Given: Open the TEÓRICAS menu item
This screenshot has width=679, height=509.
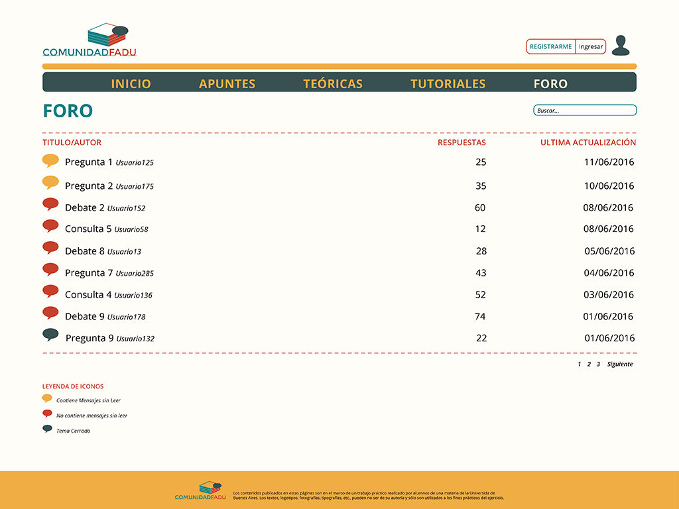Looking at the screenshot, I should 333,84.
